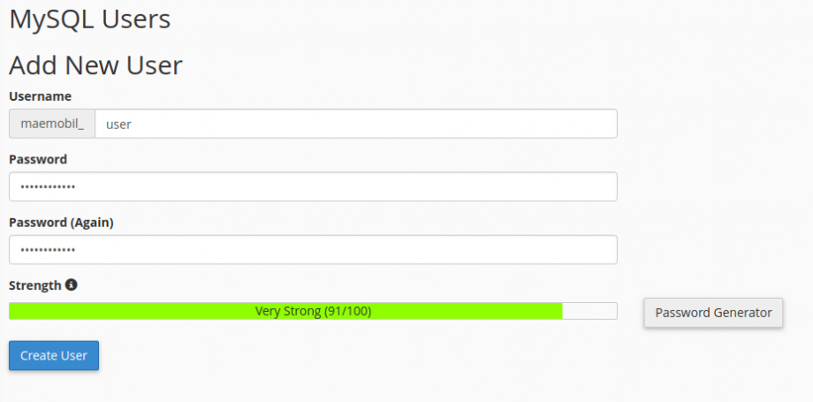
Task: Click the "MySQL Users" page heading
Action: click(x=90, y=19)
